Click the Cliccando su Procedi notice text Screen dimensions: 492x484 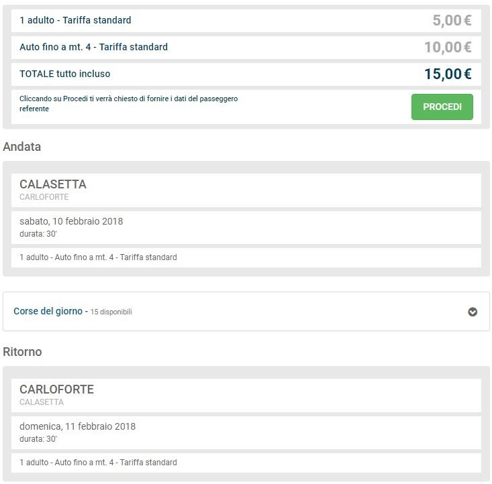[x=129, y=103]
